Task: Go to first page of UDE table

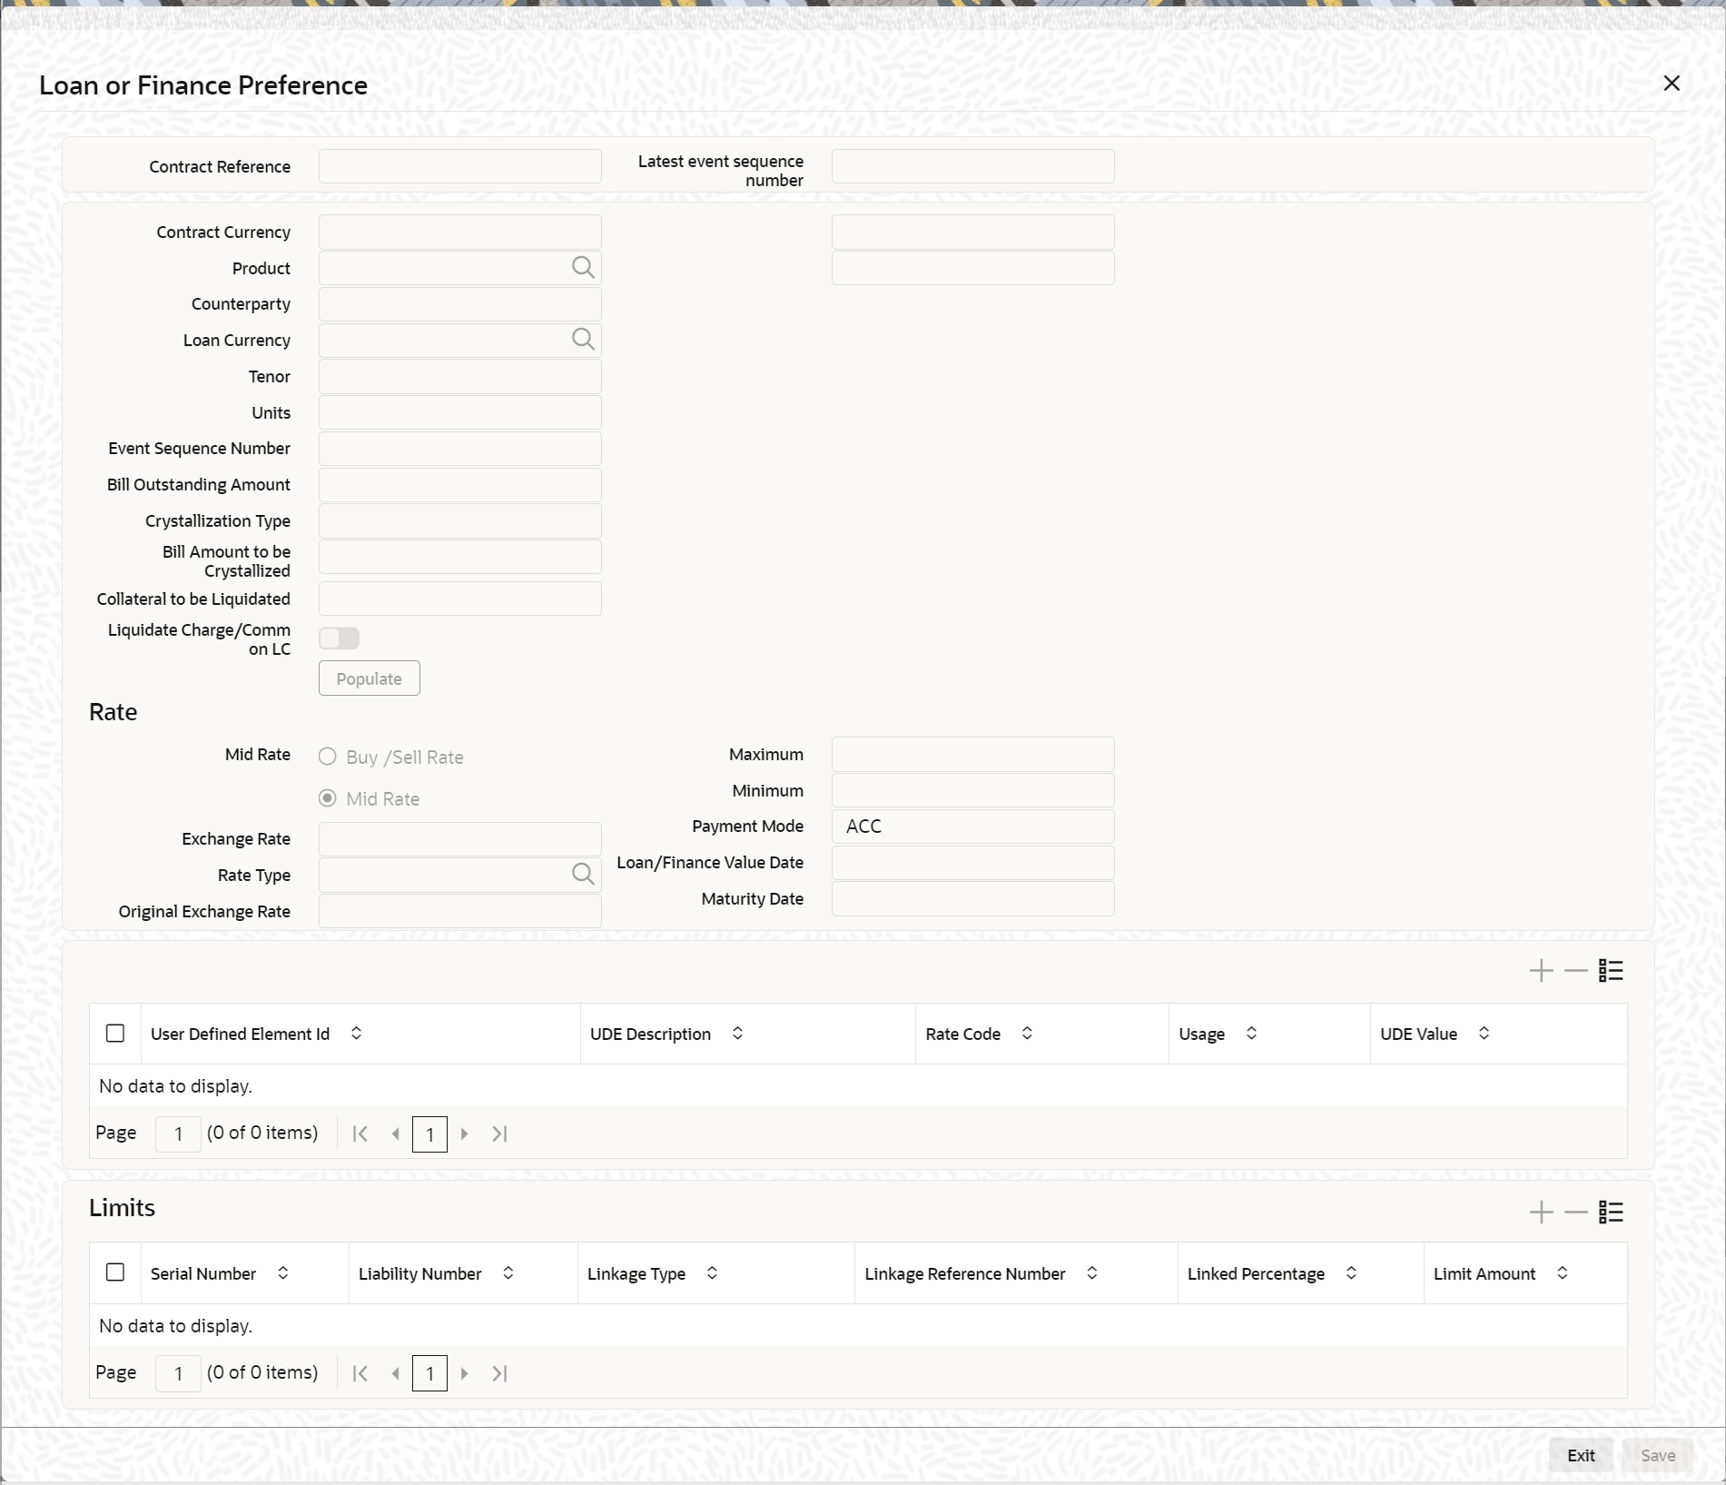Action: point(360,1134)
